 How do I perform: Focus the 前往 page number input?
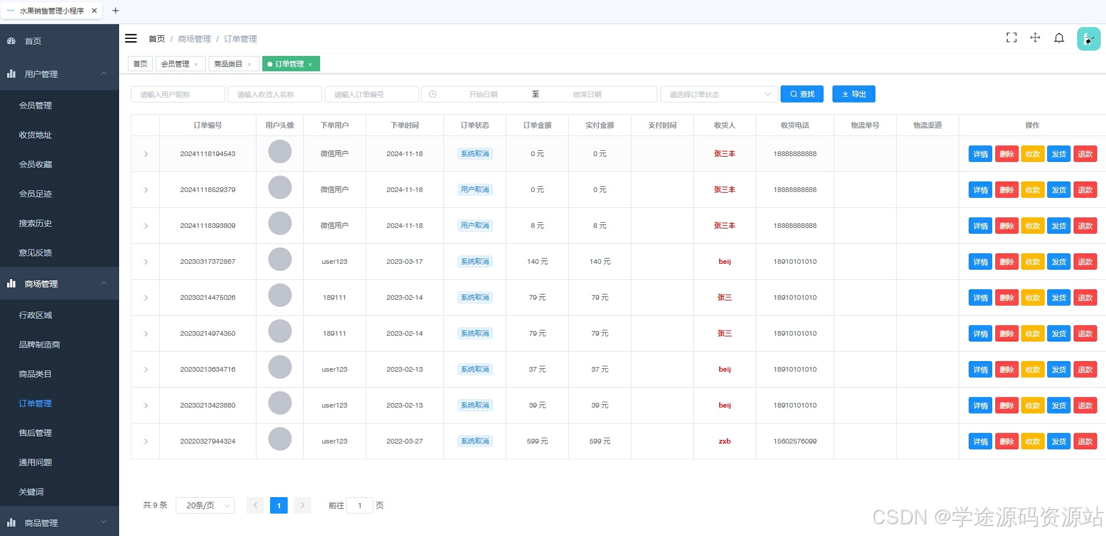point(360,505)
